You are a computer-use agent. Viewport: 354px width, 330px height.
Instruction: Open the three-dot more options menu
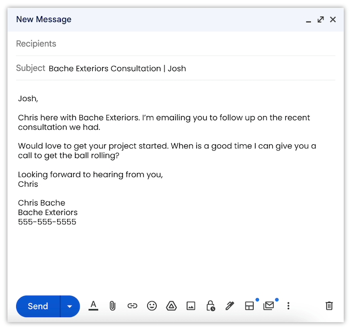coord(288,306)
